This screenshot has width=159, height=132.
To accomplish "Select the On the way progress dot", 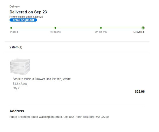I will click(101, 28).
